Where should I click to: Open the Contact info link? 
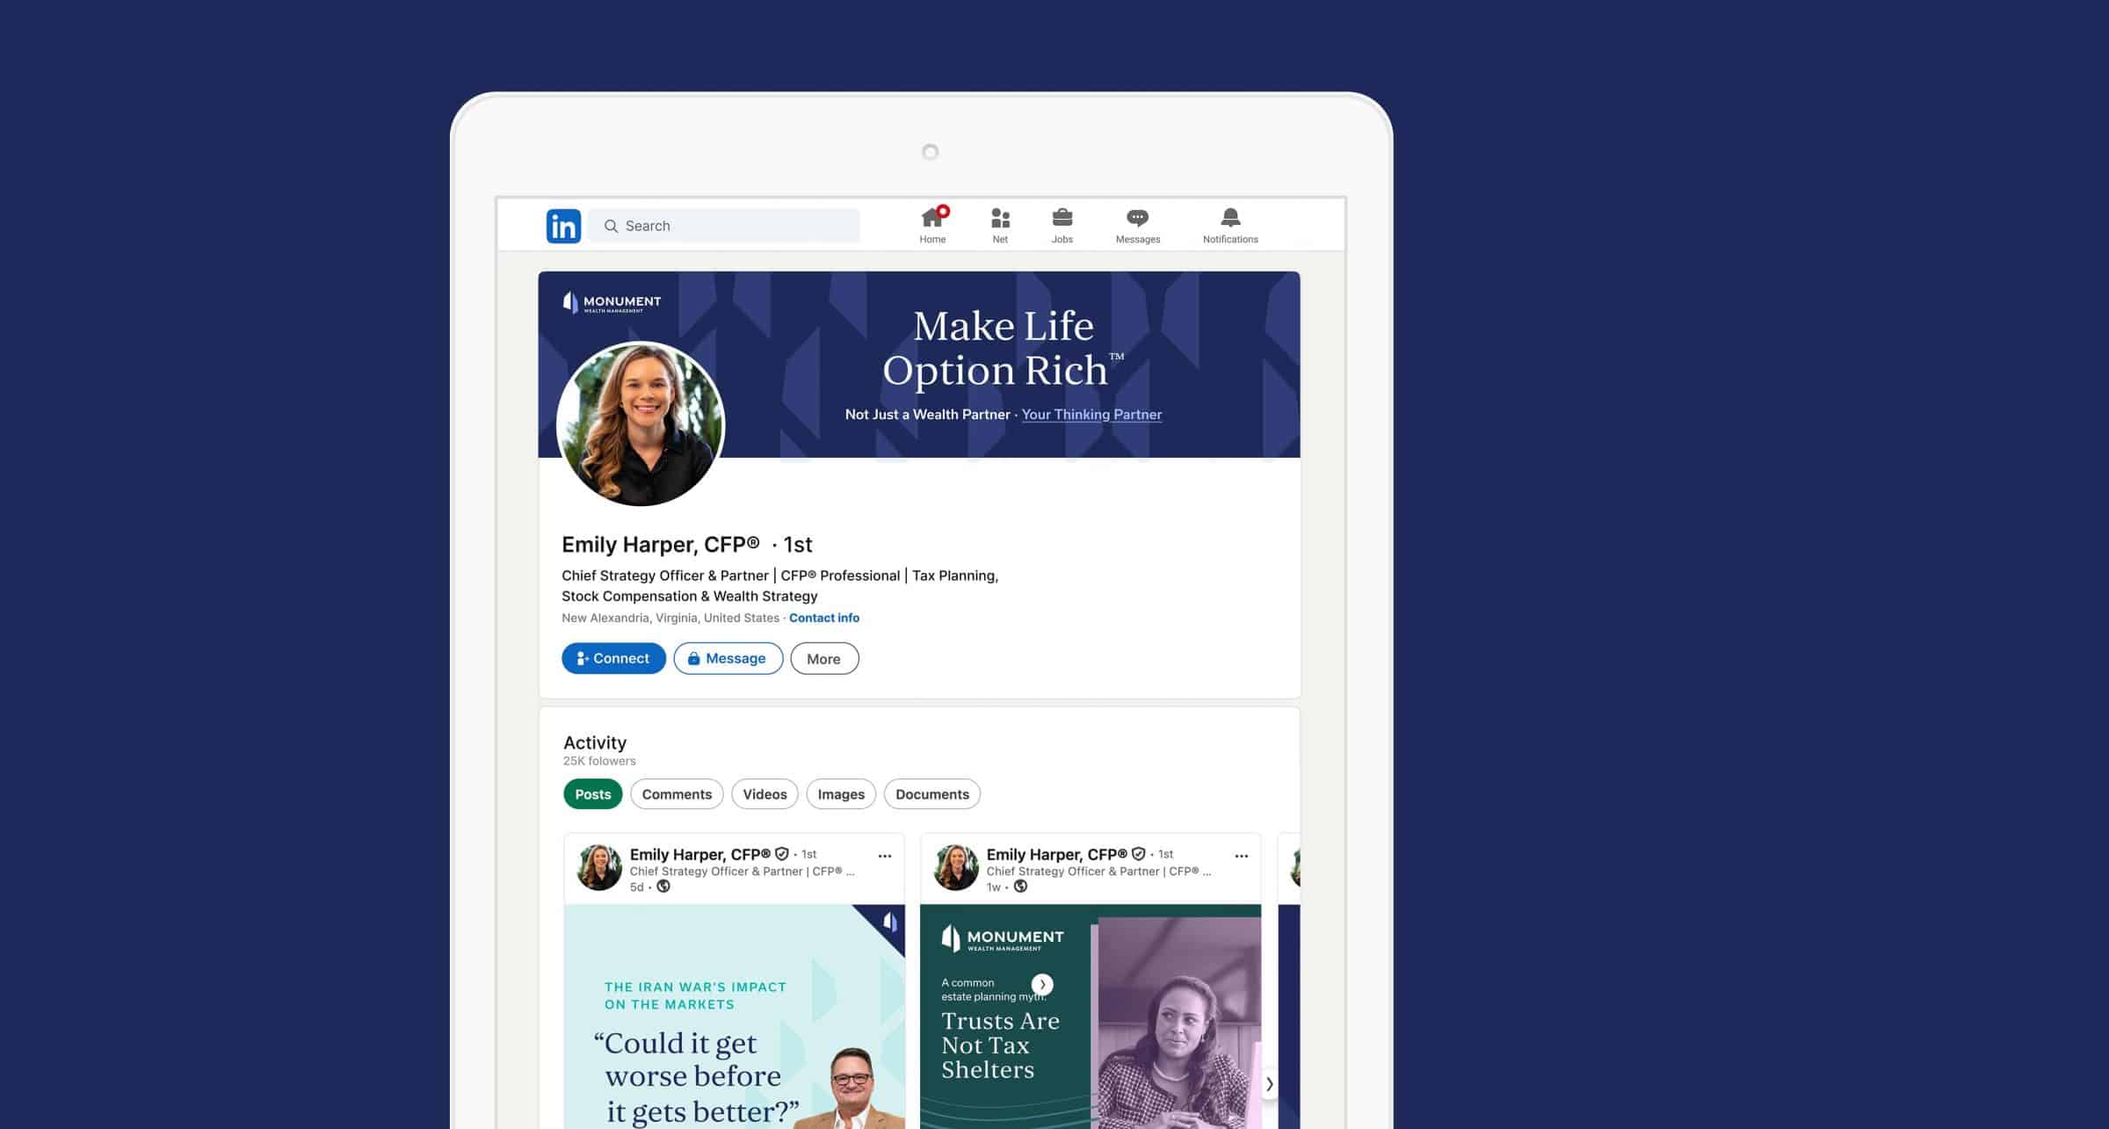[x=824, y=618]
